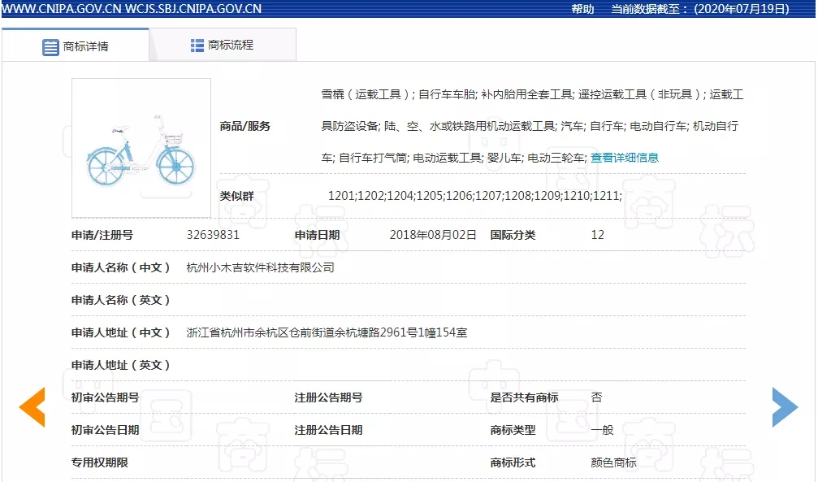Click the 类似群 code list starting 1201
This screenshot has width=818, height=482.
pyautogui.click(x=474, y=196)
